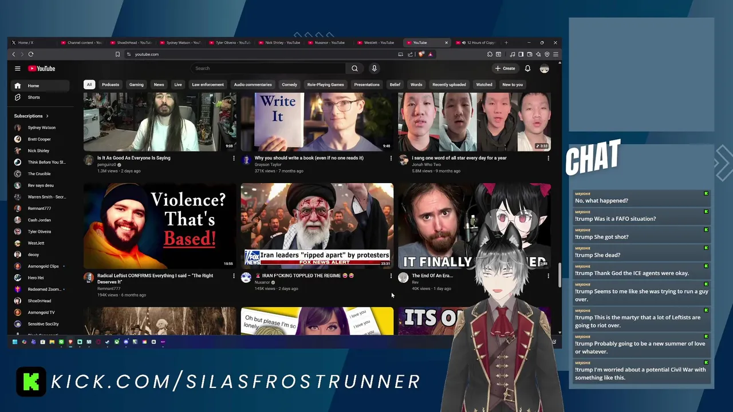Open options menu for 'The End Of An Era...'
Screen dimensions: 733x412
[x=548, y=276]
